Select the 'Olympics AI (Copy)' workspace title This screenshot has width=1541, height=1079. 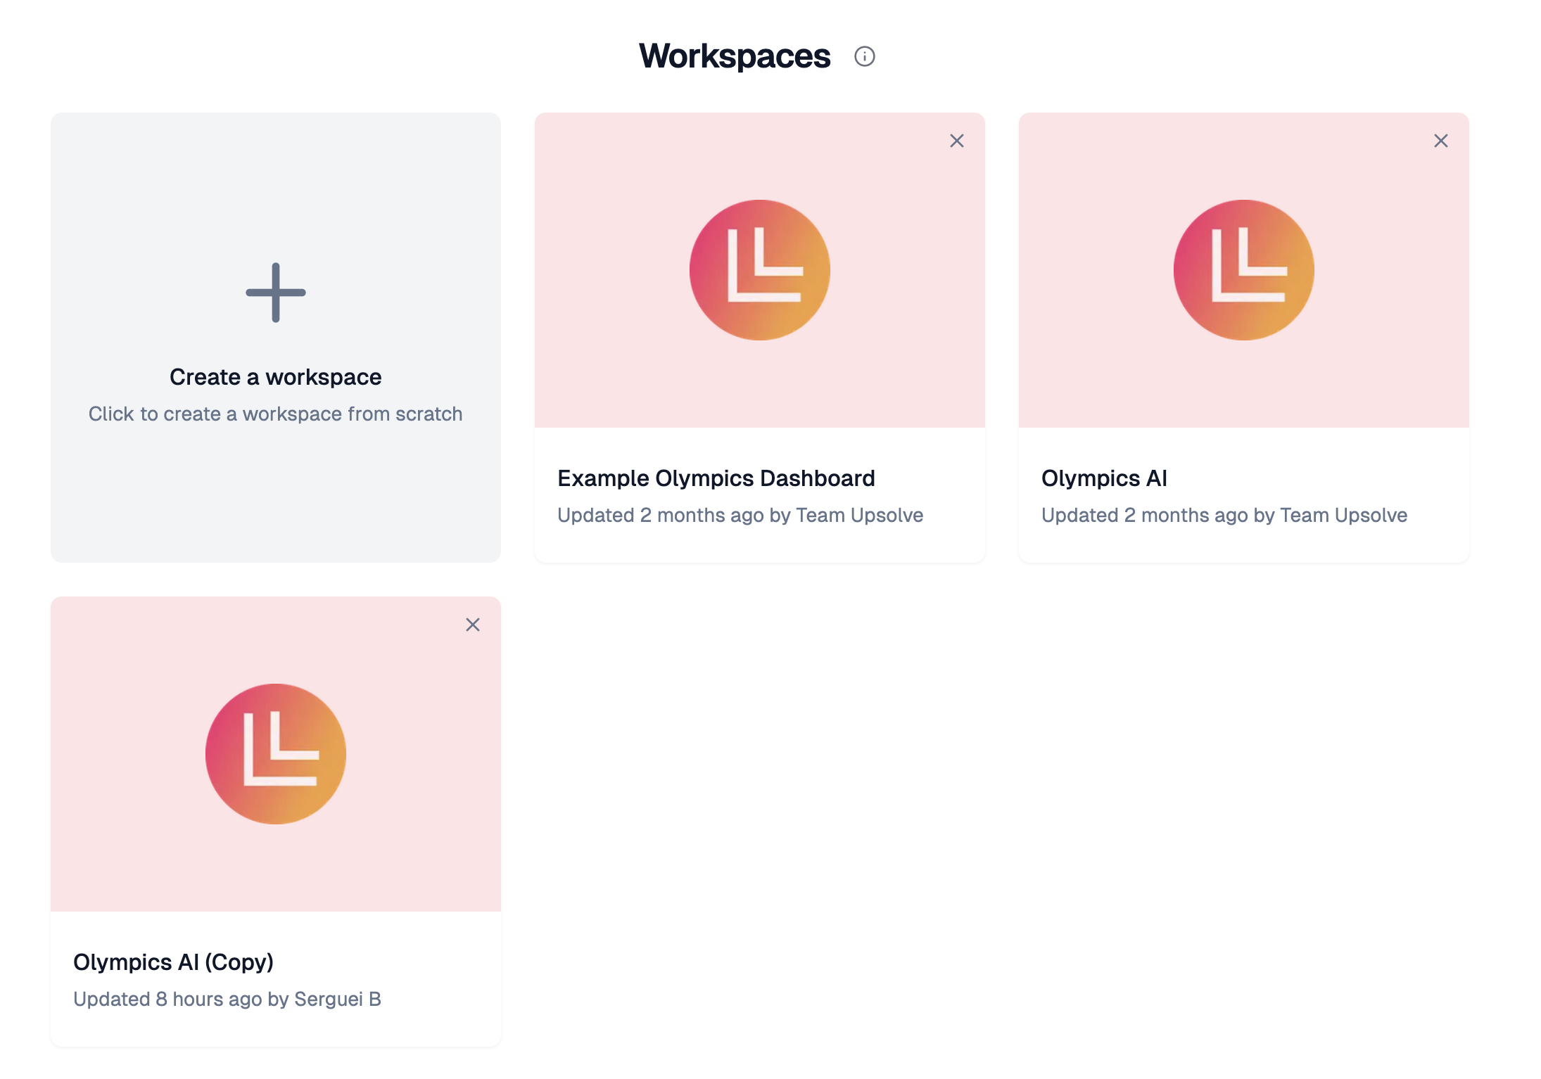pos(173,962)
